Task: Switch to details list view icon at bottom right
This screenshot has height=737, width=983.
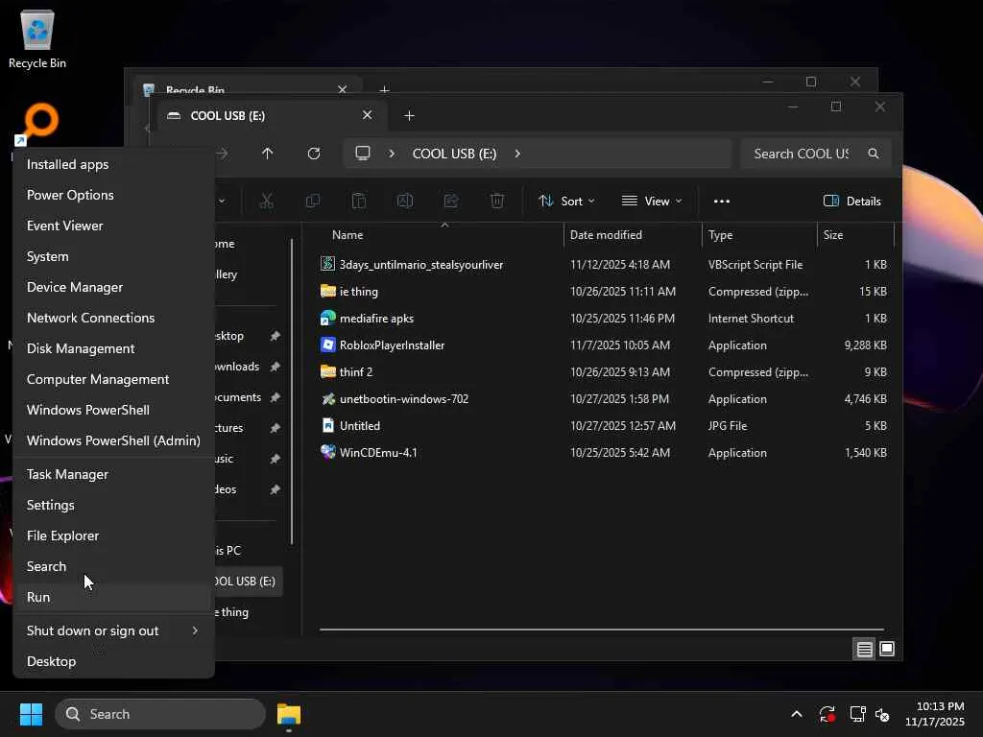Action: [865, 650]
